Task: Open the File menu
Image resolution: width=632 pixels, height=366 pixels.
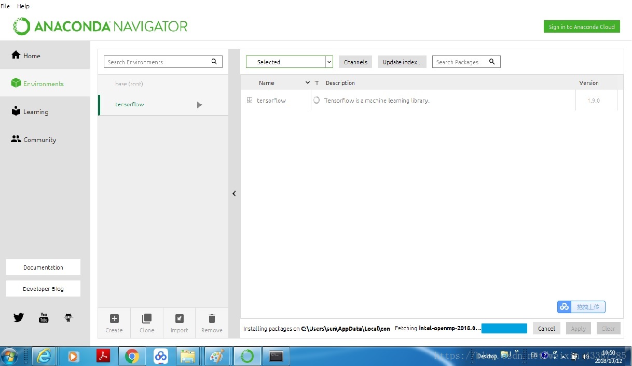Action: click(x=5, y=6)
